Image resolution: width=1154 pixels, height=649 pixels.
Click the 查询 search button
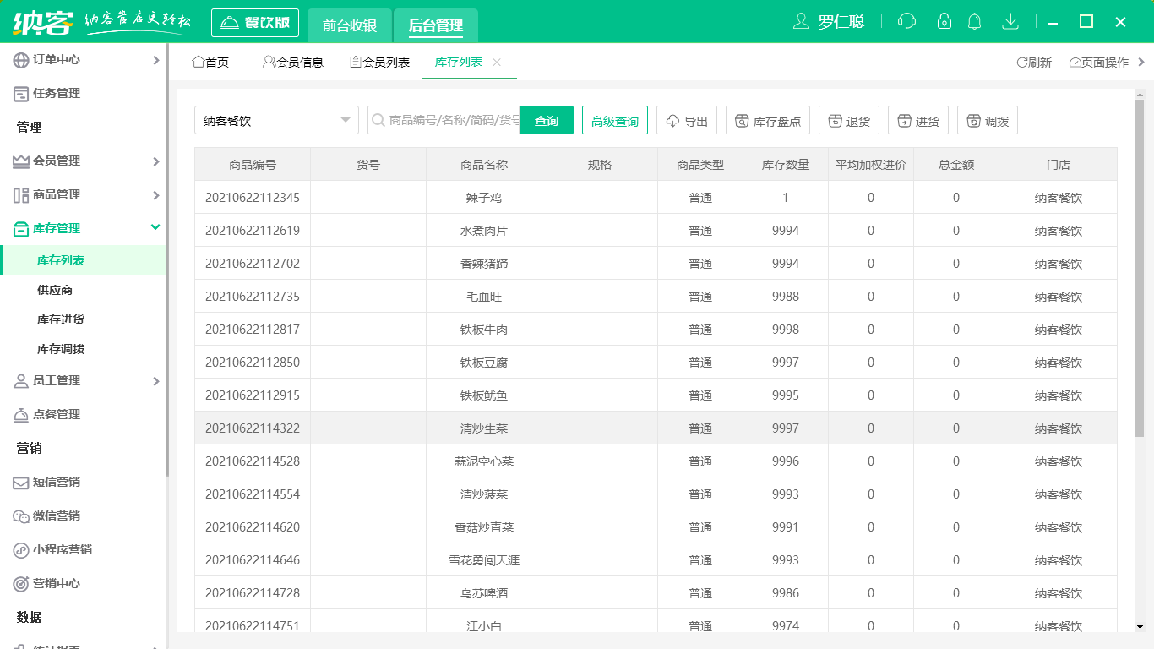(x=547, y=120)
